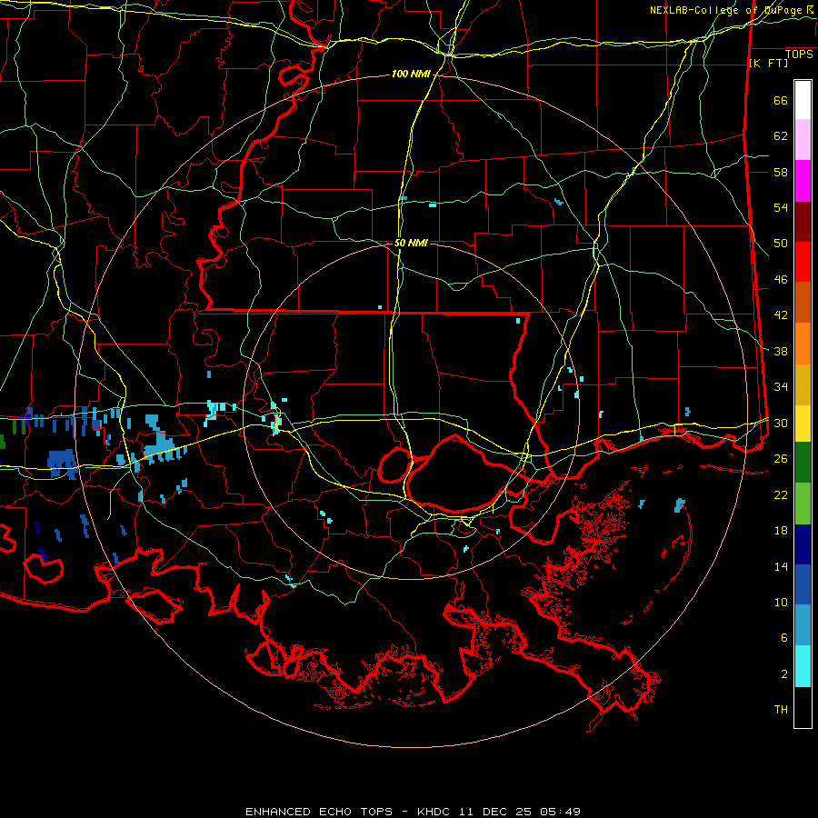Click the navy blue legend swatch

pos(803,544)
